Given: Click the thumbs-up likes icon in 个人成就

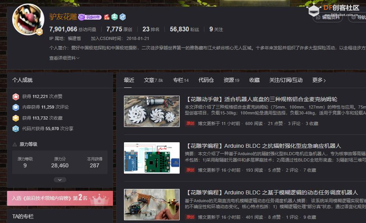Looking at the screenshot, I should tap(16, 96).
